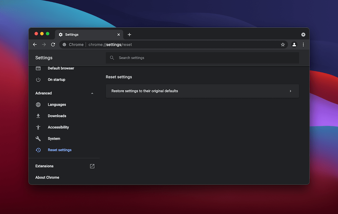Select the Accessibility icon

(38, 127)
